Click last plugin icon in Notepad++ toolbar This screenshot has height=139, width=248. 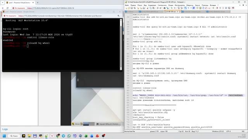point(233,8)
